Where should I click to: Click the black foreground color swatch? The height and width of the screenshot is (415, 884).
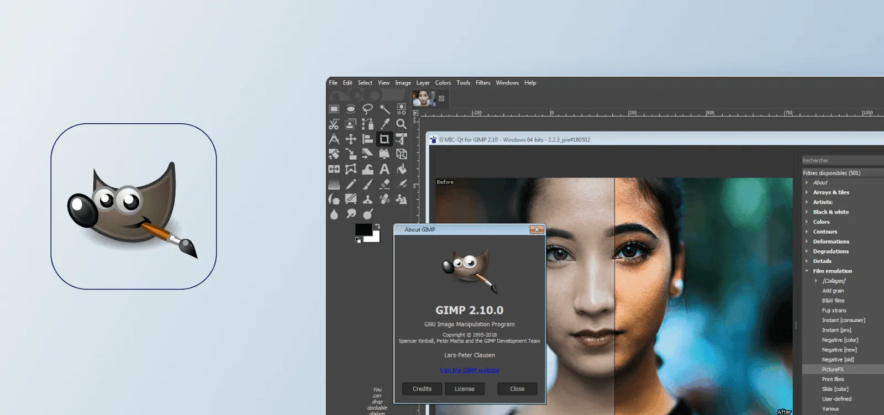(x=363, y=229)
